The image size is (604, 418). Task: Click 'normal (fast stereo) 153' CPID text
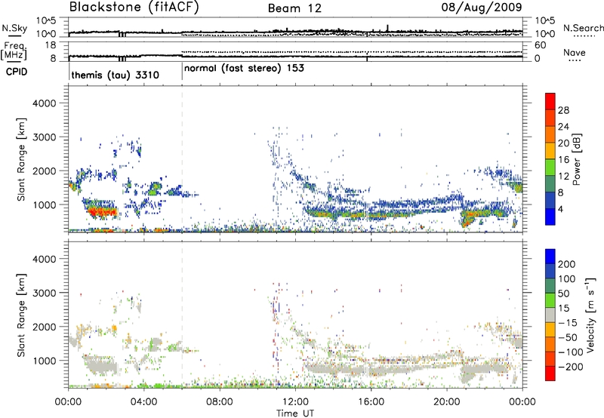coord(244,69)
